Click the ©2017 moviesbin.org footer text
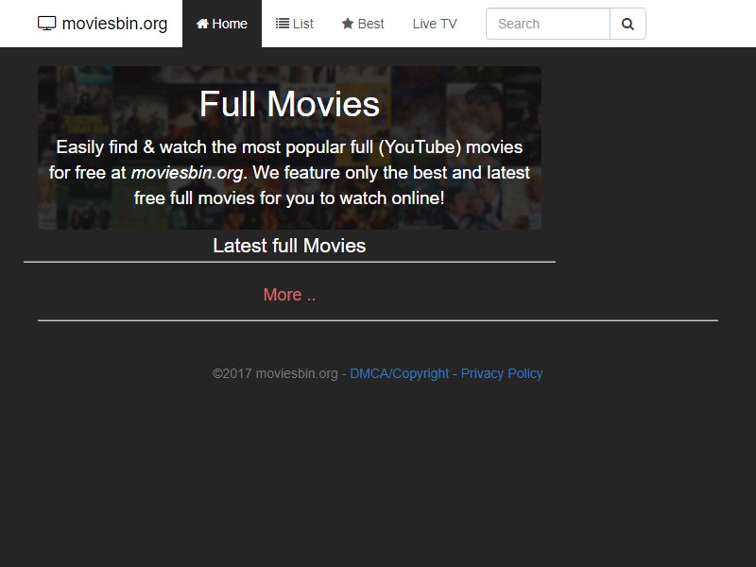Image resolution: width=756 pixels, height=567 pixels. pyautogui.click(x=275, y=373)
